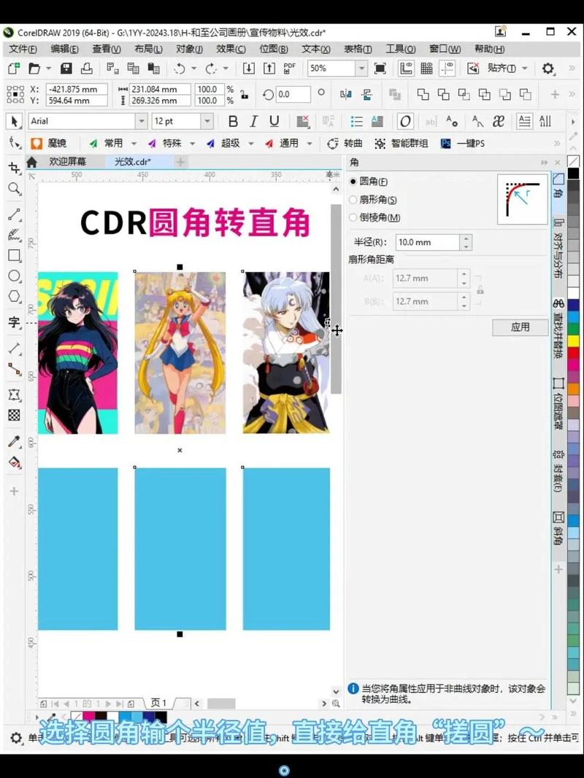This screenshot has width=584, height=778.
Task: Click the 半径(R) value input field
Action: click(426, 242)
